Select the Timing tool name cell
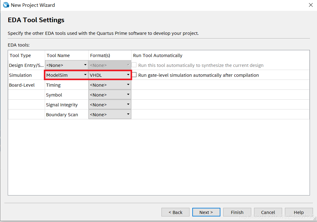This screenshot has height=222, width=317. [x=66, y=85]
